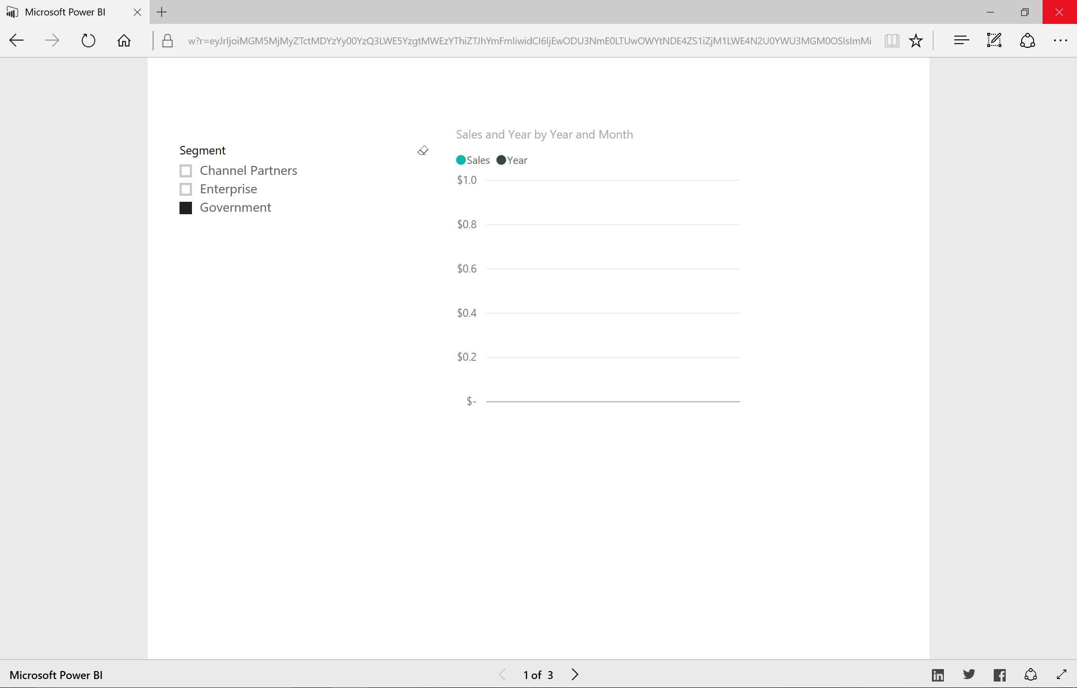
Task: Go to the next report page
Action: [x=575, y=674]
